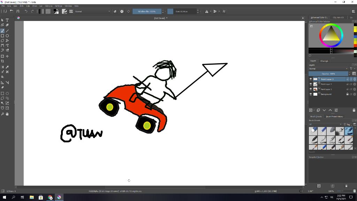Image resolution: width=357 pixels, height=201 pixels.
Task: Click the Open file icon
Action: tap(12, 12)
